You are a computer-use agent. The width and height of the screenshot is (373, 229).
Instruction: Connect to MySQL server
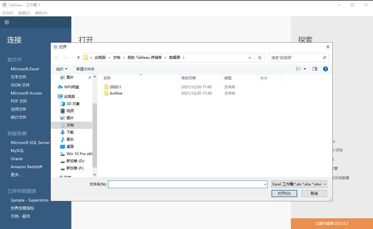17,151
